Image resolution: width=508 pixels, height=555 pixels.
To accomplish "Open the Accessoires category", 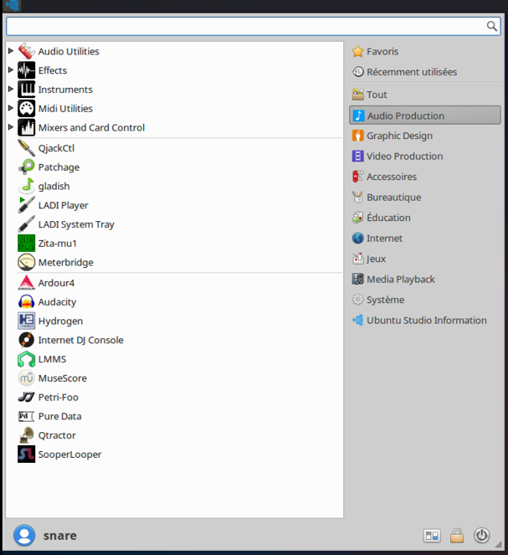I will click(425, 177).
